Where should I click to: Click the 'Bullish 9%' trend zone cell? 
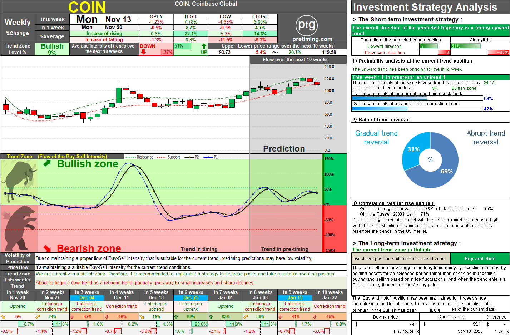(x=52, y=49)
